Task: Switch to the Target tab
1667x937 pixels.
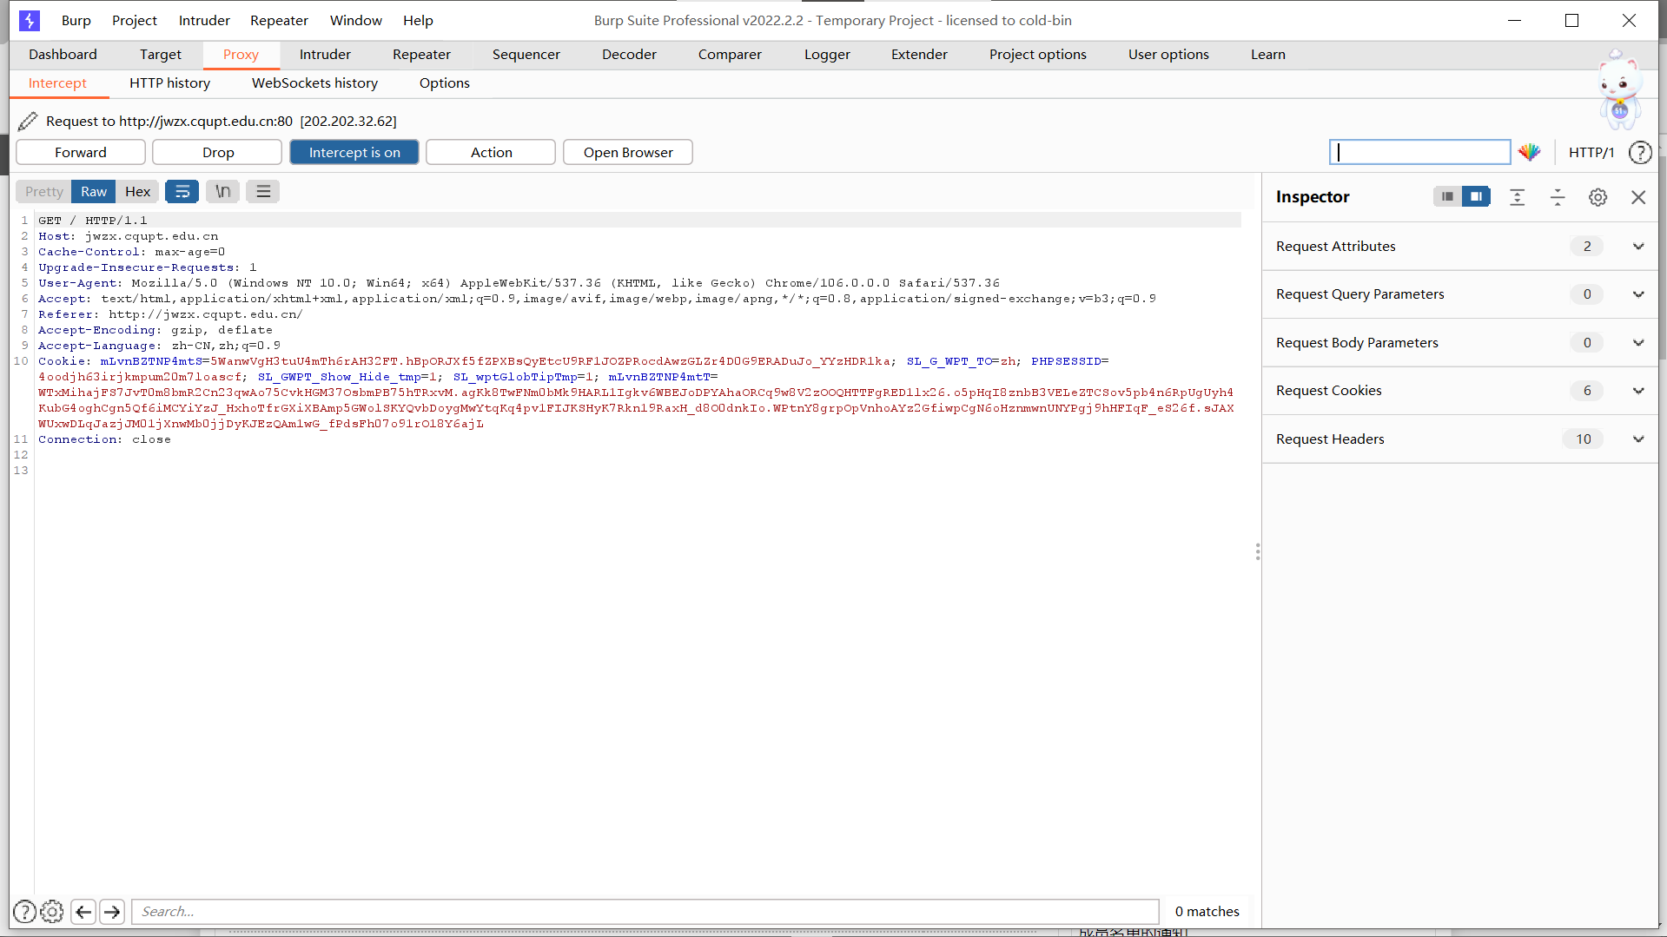Action: [x=161, y=54]
